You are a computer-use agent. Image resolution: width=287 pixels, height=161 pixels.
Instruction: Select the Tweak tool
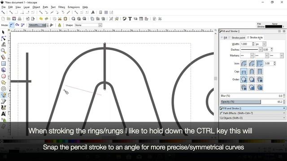[3, 45]
